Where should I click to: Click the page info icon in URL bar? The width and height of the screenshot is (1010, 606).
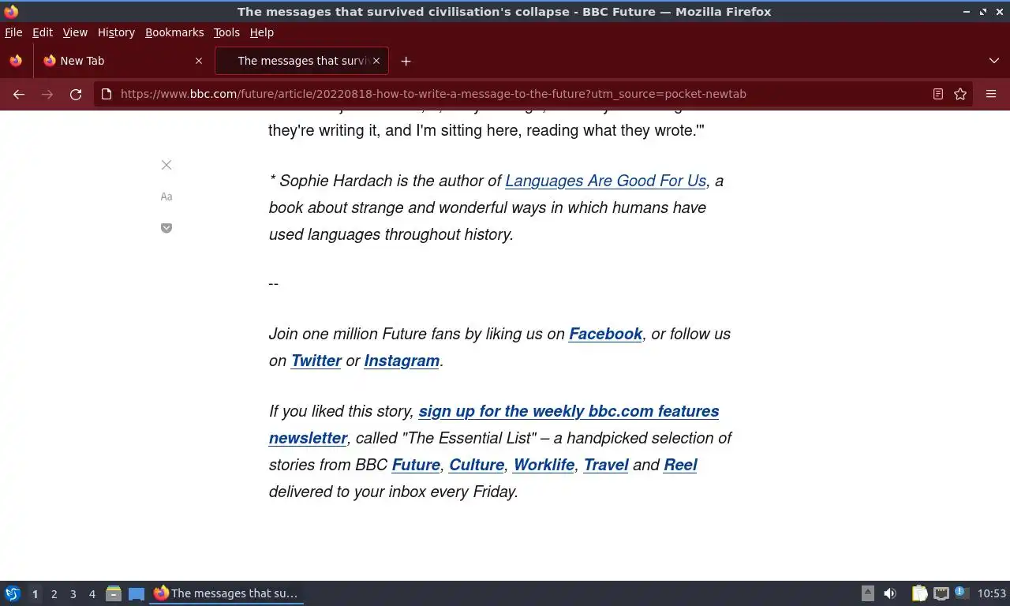pos(107,94)
